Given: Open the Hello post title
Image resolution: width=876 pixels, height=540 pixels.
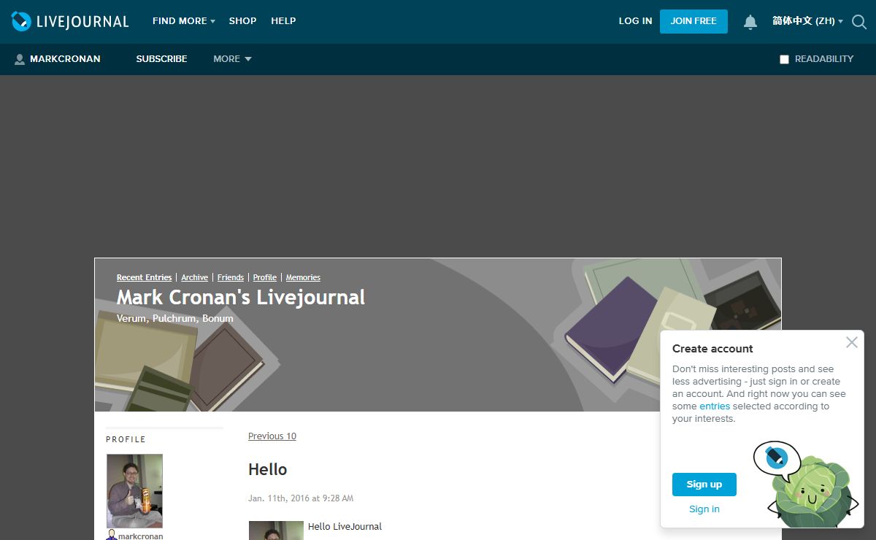Looking at the screenshot, I should pyautogui.click(x=268, y=469).
